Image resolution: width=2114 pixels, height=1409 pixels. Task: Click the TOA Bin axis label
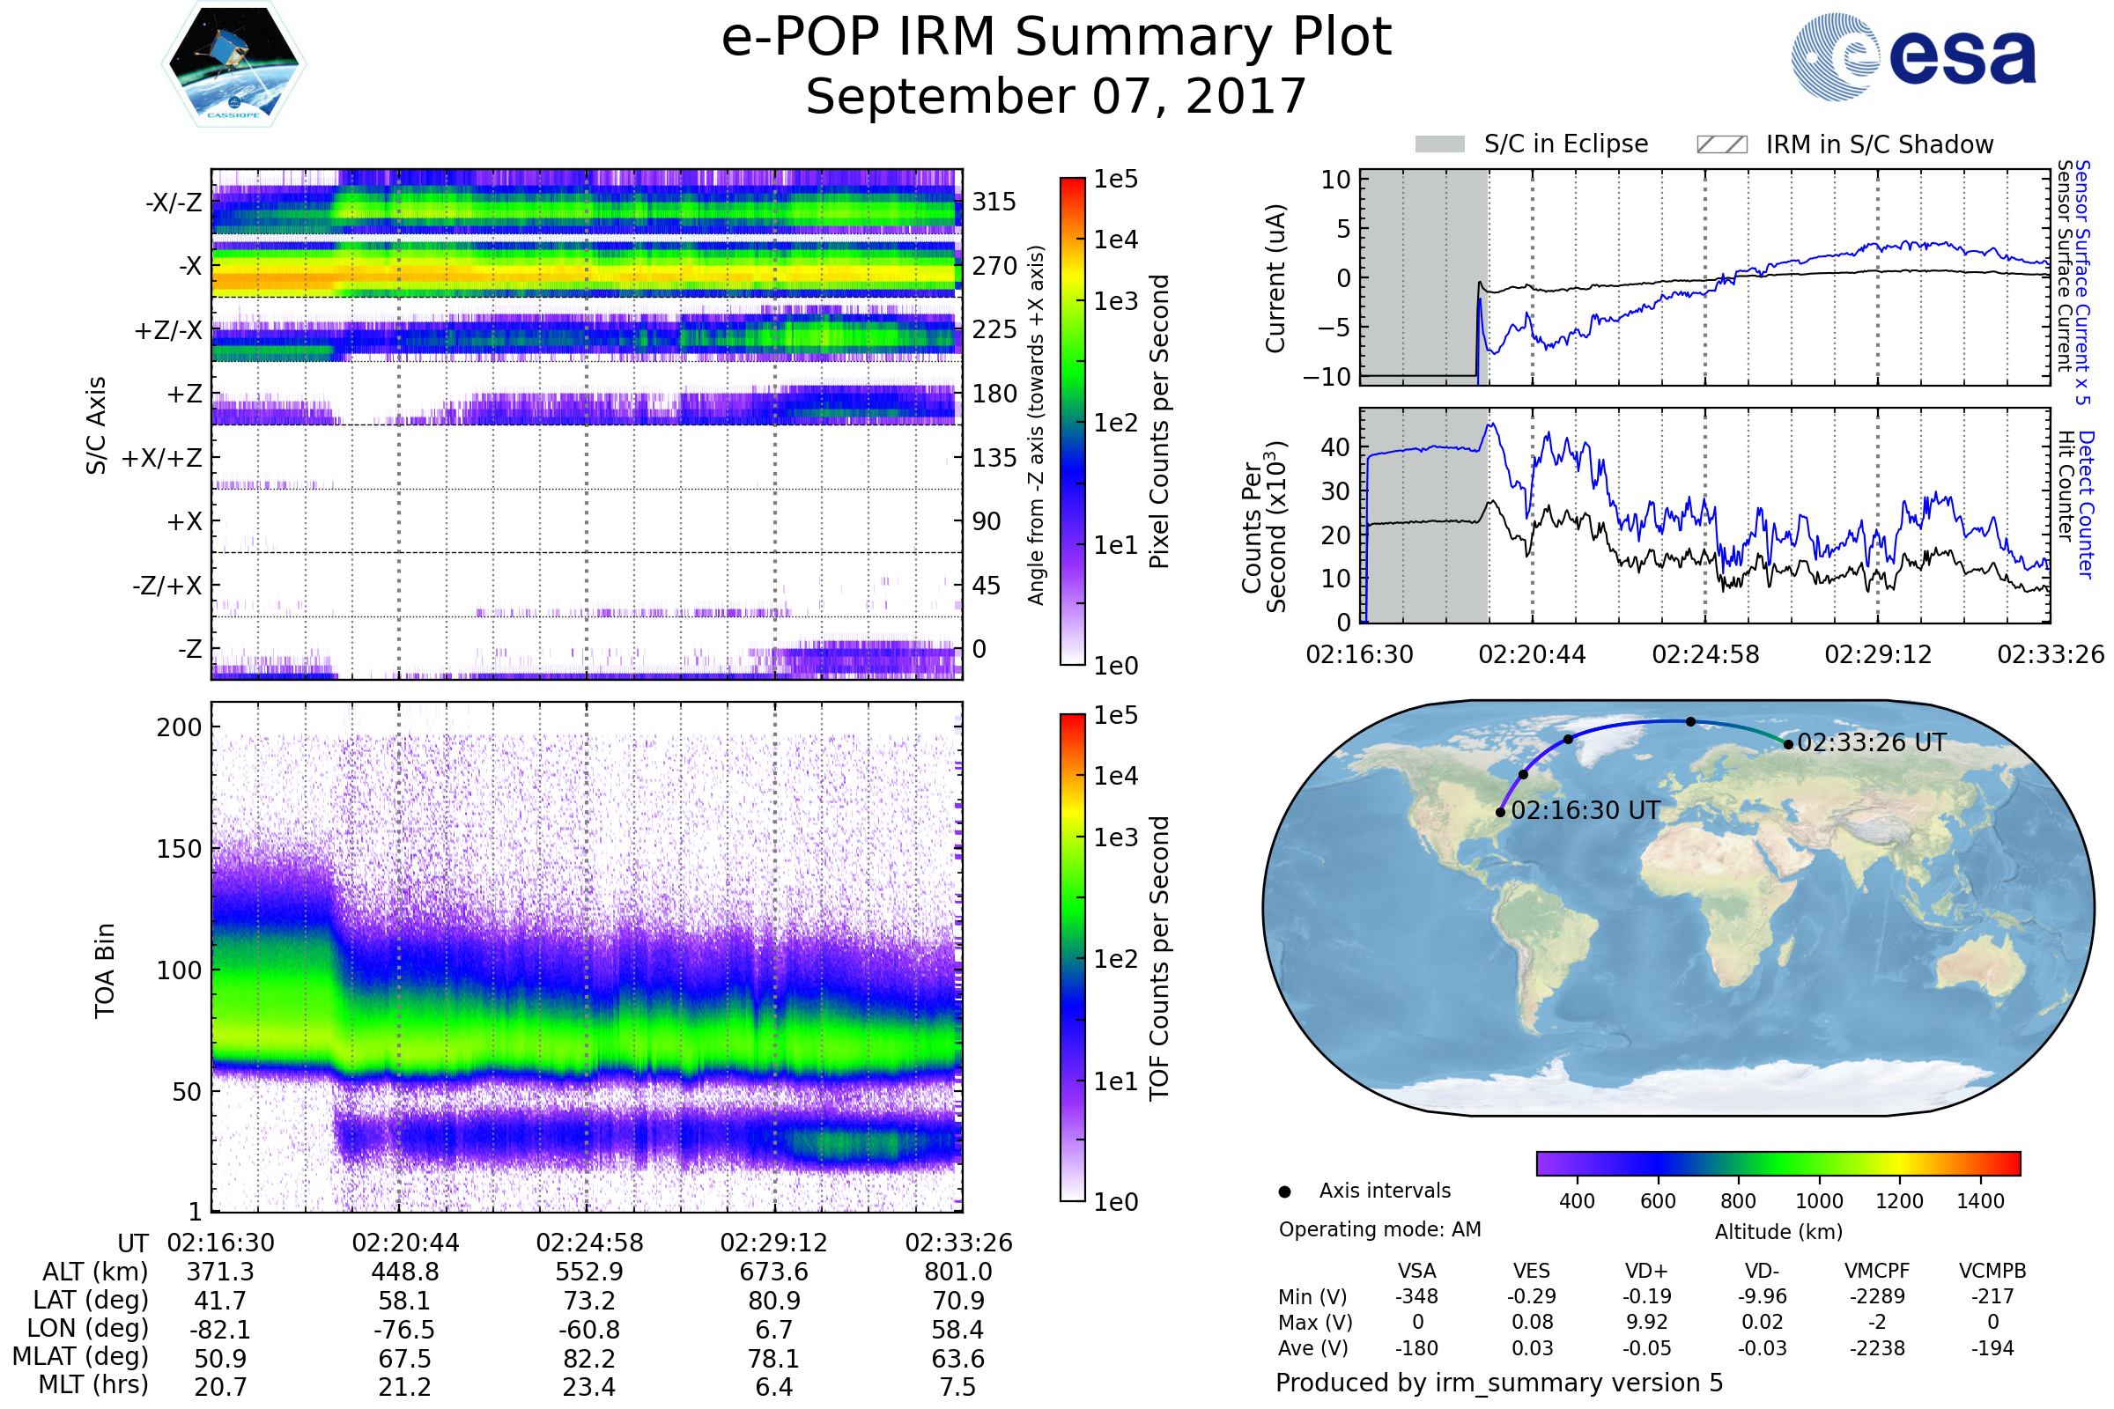(x=104, y=970)
